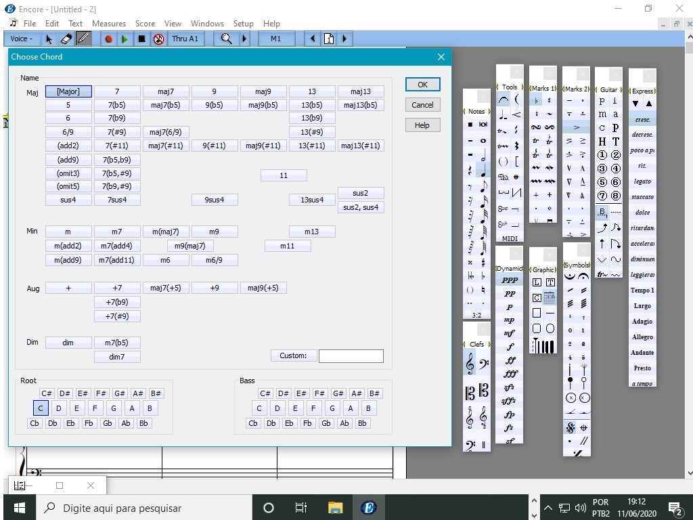Select root note F#
The height and width of the screenshot is (520, 693).
(102, 393)
